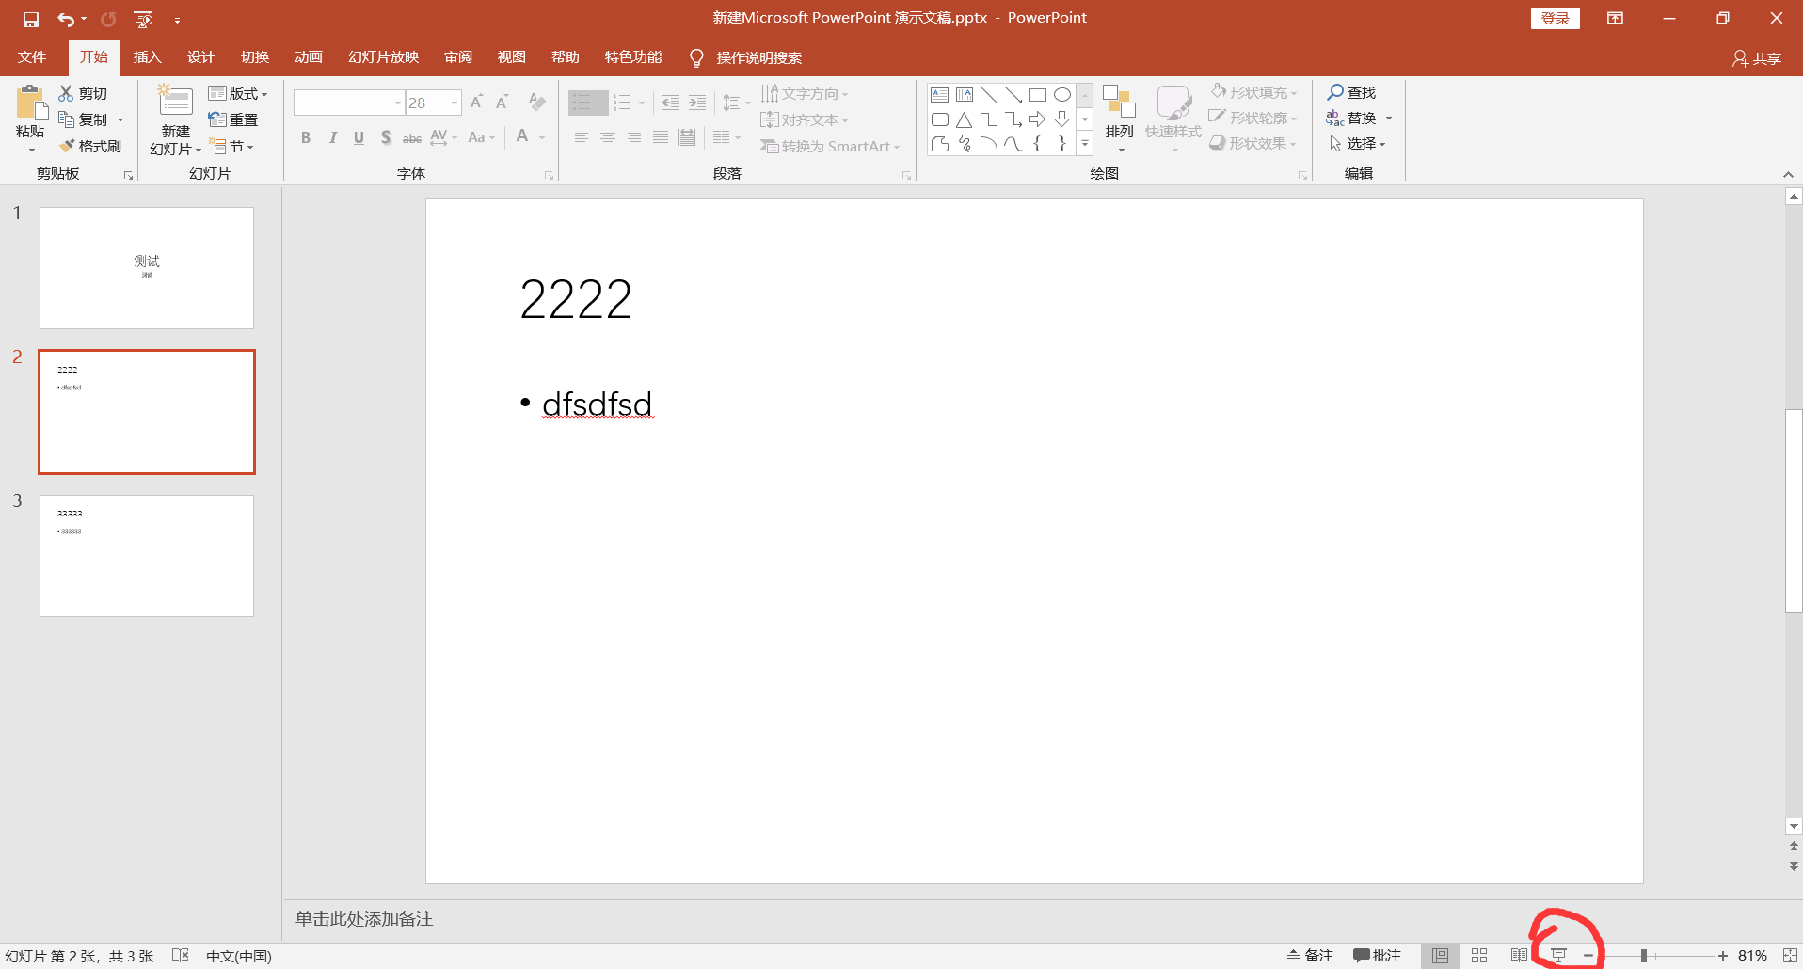
Task: Select the Format Painter (格式刷)
Action: [90, 146]
